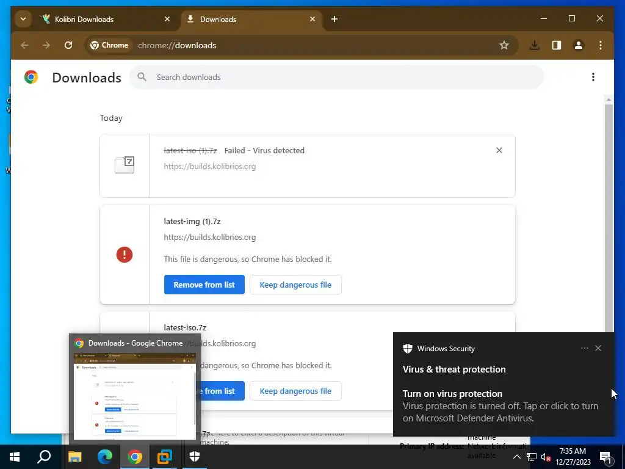Go forward with the forward arrow

tap(46, 45)
